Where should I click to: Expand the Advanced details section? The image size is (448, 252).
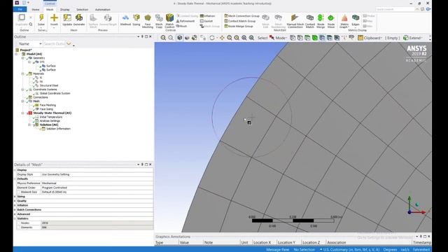(15, 214)
